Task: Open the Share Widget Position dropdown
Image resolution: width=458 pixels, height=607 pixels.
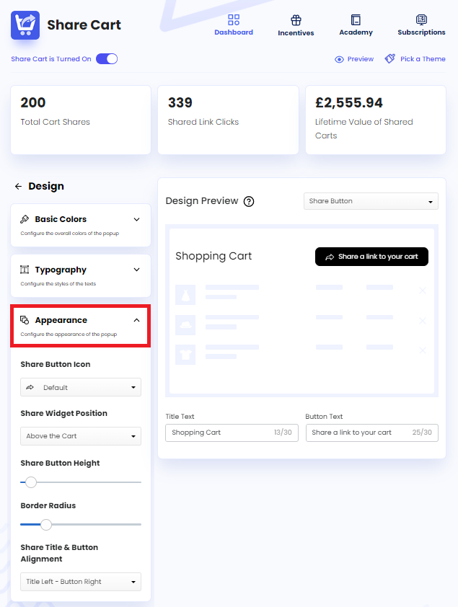Action: [x=80, y=436]
